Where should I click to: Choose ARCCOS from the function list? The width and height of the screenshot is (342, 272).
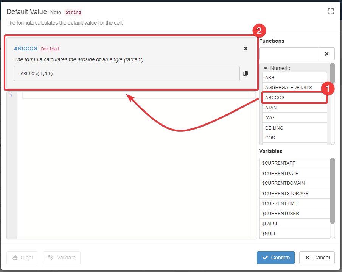(294, 98)
